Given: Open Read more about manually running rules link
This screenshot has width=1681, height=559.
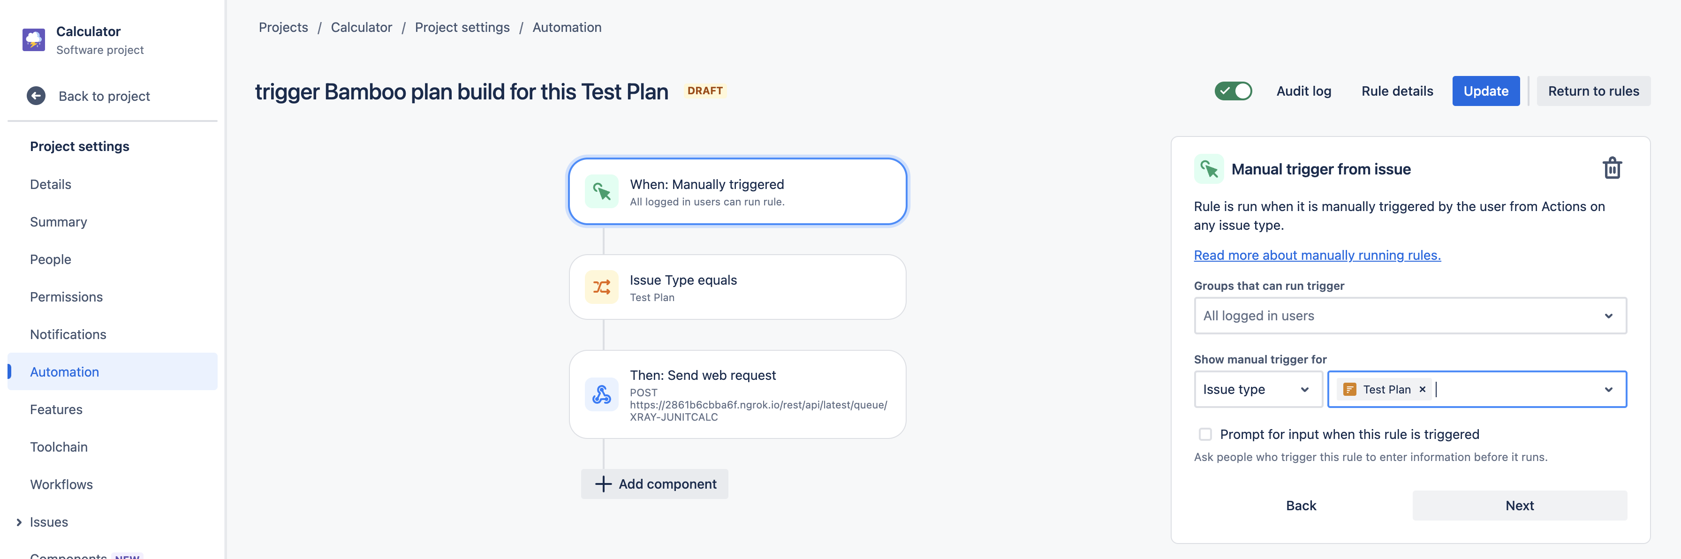Looking at the screenshot, I should coord(1317,255).
